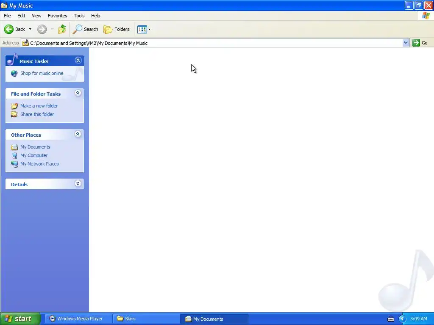Go up one folder level
The width and height of the screenshot is (434, 325).
[x=62, y=29]
